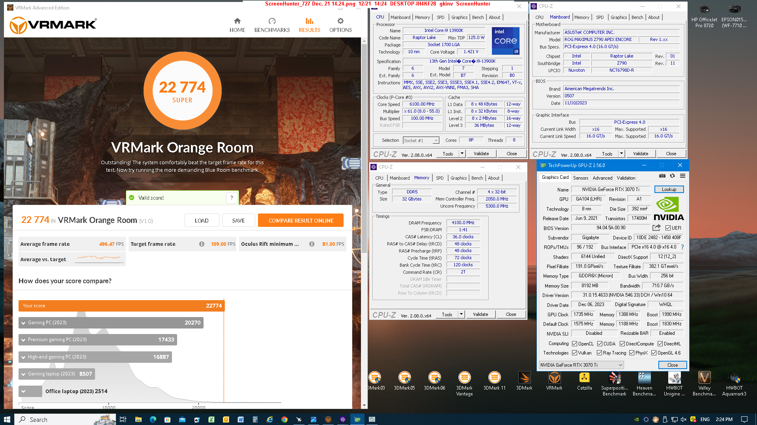Open HWBOT Unigine shortcut

tap(674, 384)
